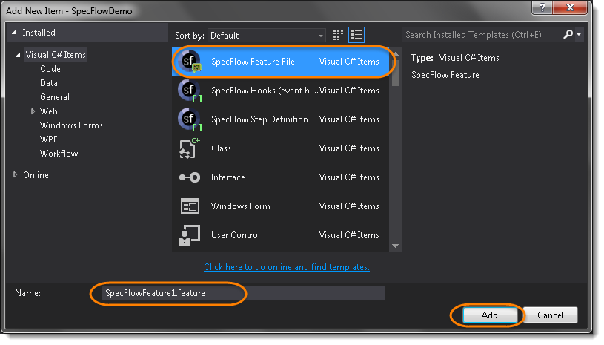Click the Installed header label
This screenshot has height=345, width=604.
pos(39,33)
